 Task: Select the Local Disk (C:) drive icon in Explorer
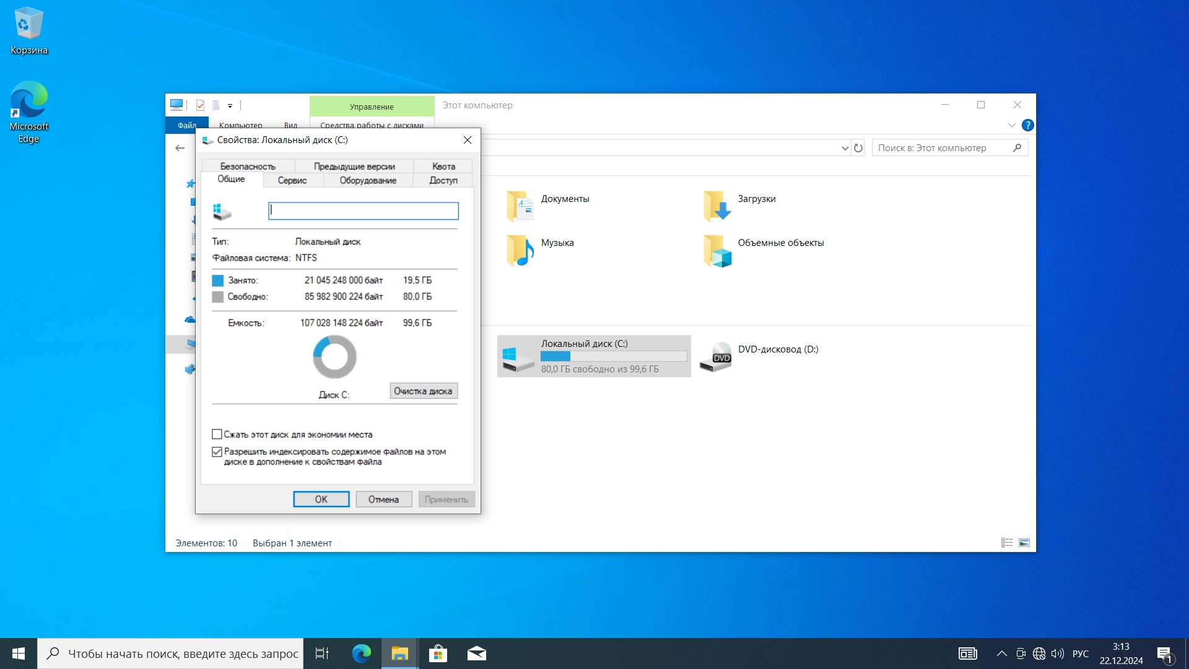click(x=518, y=358)
